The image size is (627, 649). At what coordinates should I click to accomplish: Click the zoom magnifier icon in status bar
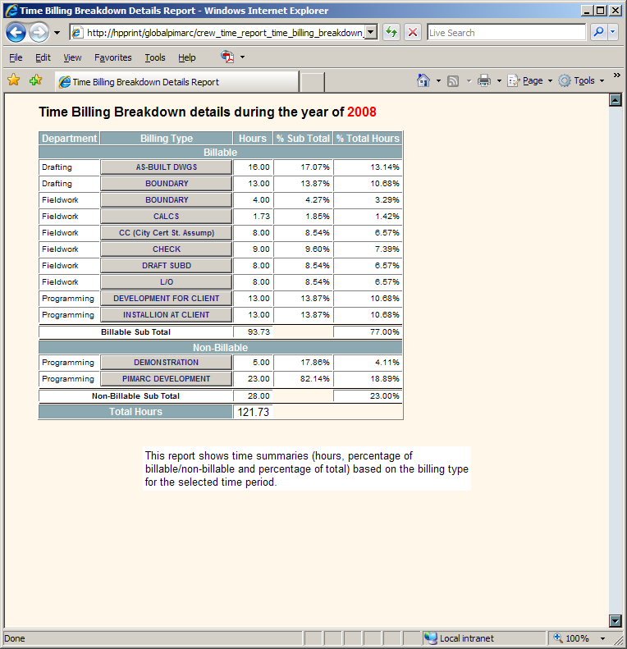pyautogui.click(x=558, y=638)
